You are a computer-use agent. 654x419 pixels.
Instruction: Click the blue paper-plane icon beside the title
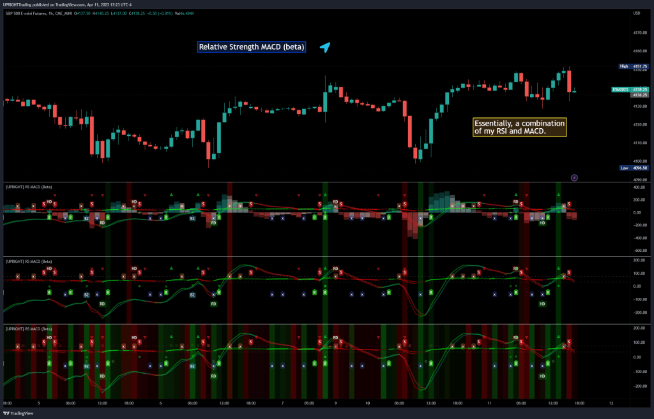(325, 47)
